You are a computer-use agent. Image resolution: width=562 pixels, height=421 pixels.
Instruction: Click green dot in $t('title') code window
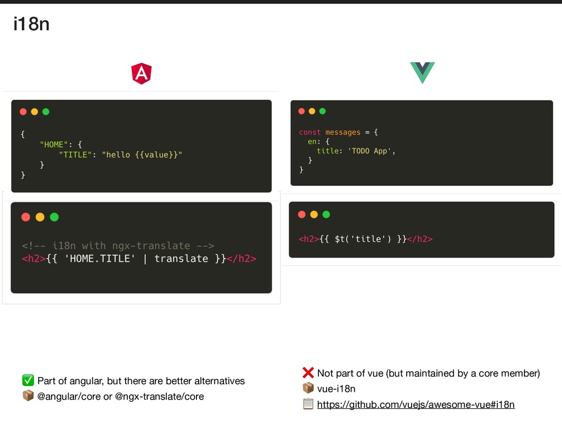click(x=326, y=214)
